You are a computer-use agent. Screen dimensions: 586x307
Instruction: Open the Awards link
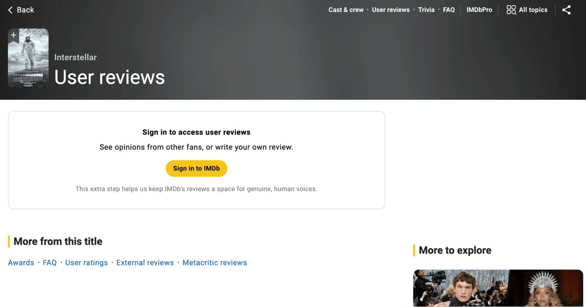[x=21, y=263]
